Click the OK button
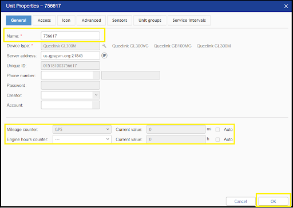 pyautogui.click(x=273, y=201)
